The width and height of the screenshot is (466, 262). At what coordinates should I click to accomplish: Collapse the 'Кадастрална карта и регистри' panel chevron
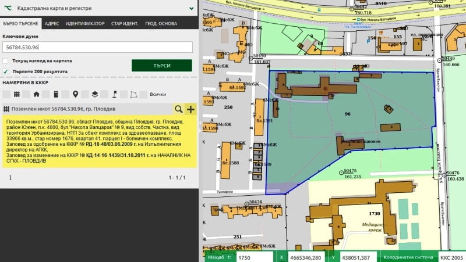click(190, 9)
